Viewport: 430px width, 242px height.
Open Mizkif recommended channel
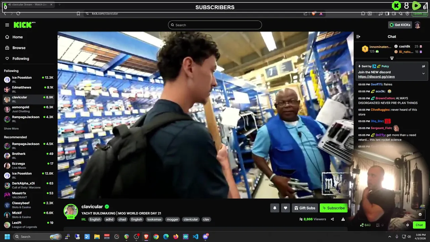29,215
